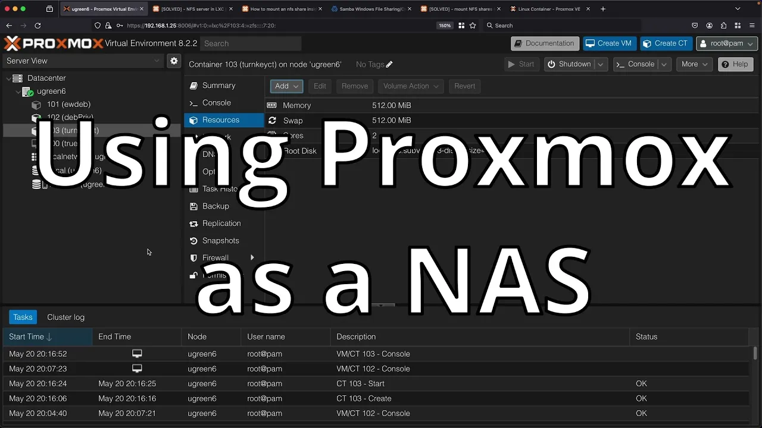Image resolution: width=762 pixels, height=428 pixels.
Task: Open the More actions dropdown
Action: [x=694, y=64]
